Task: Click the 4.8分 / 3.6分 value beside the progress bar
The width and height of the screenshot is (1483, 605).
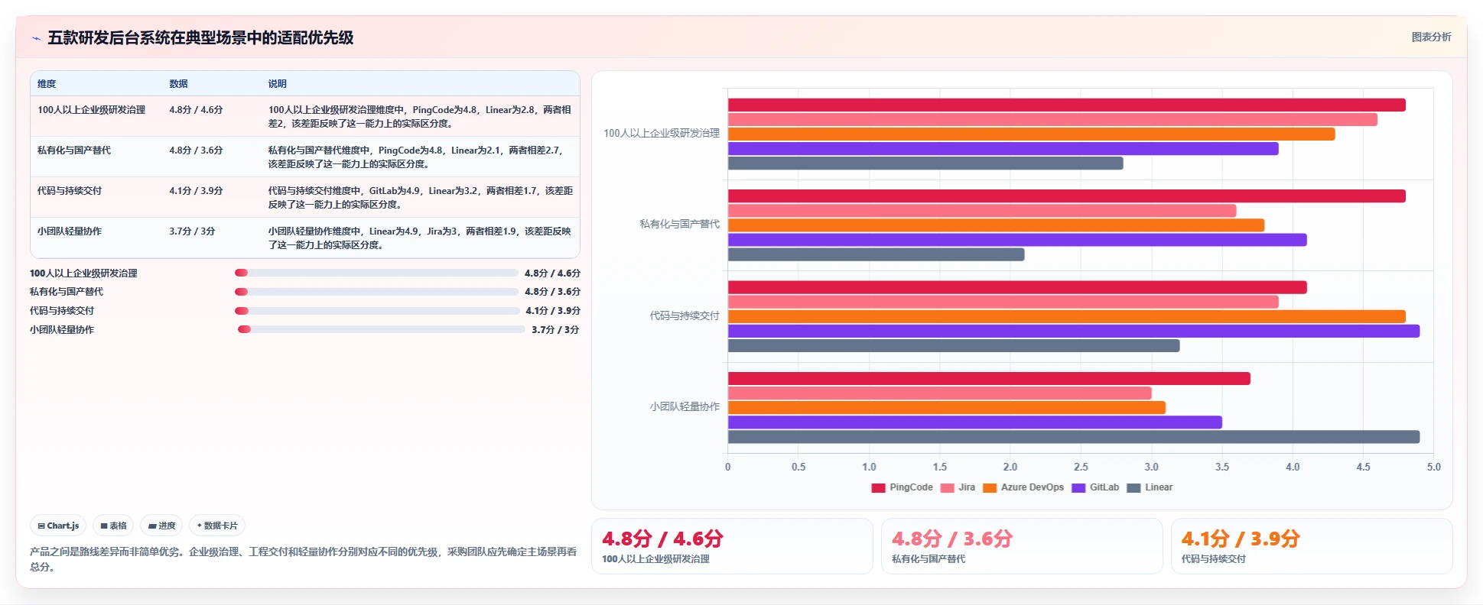Action: pyautogui.click(x=552, y=292)
